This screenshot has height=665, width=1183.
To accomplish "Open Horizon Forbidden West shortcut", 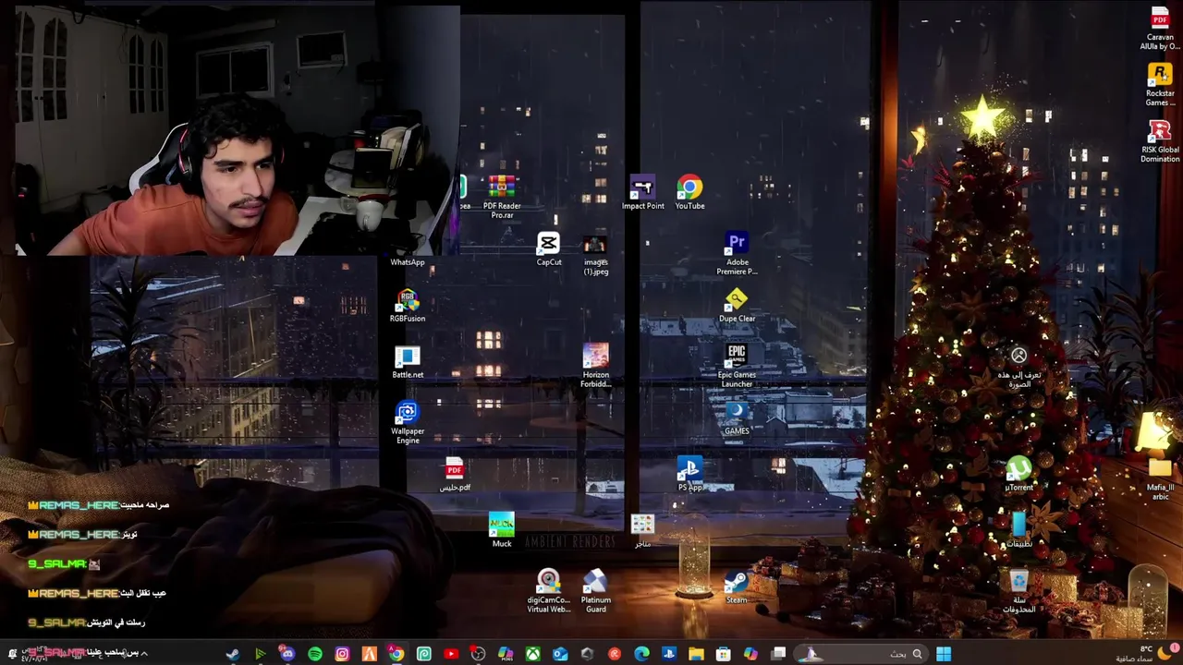I will click(595, 367).
